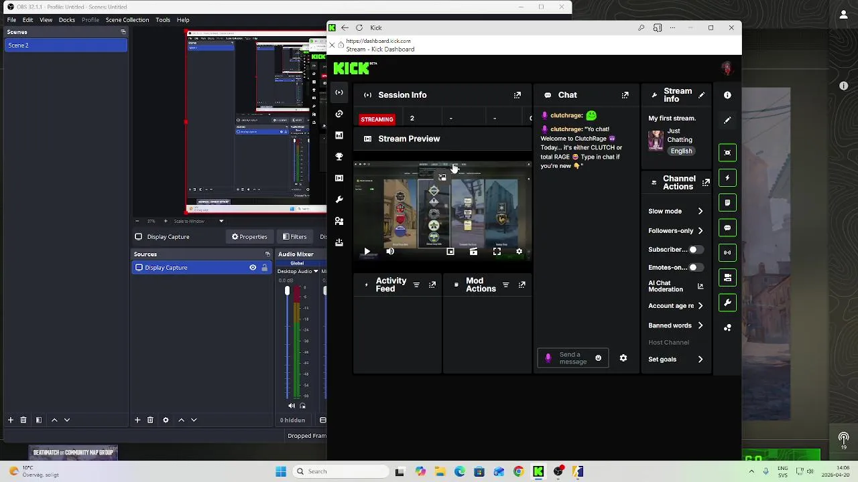Click the lightning bolt widget icon
Viewport: 858px width, 482px height.
(727, 177)
